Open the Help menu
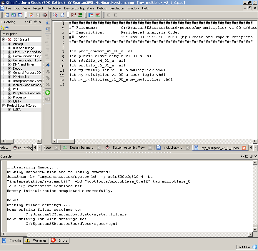This screenshot has height=251, width=258. coord(145,8)
